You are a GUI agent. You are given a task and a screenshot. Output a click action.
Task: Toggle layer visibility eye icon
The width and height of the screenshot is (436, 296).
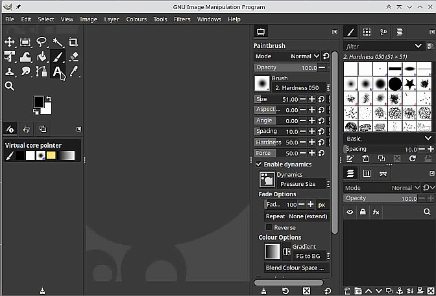click(350, 212)
